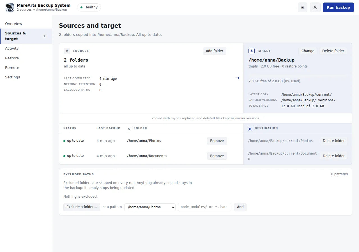This screenshot has height=252, width=359.
Task: Click the Last completed 4 min ago value
Action: pos(108,79)
